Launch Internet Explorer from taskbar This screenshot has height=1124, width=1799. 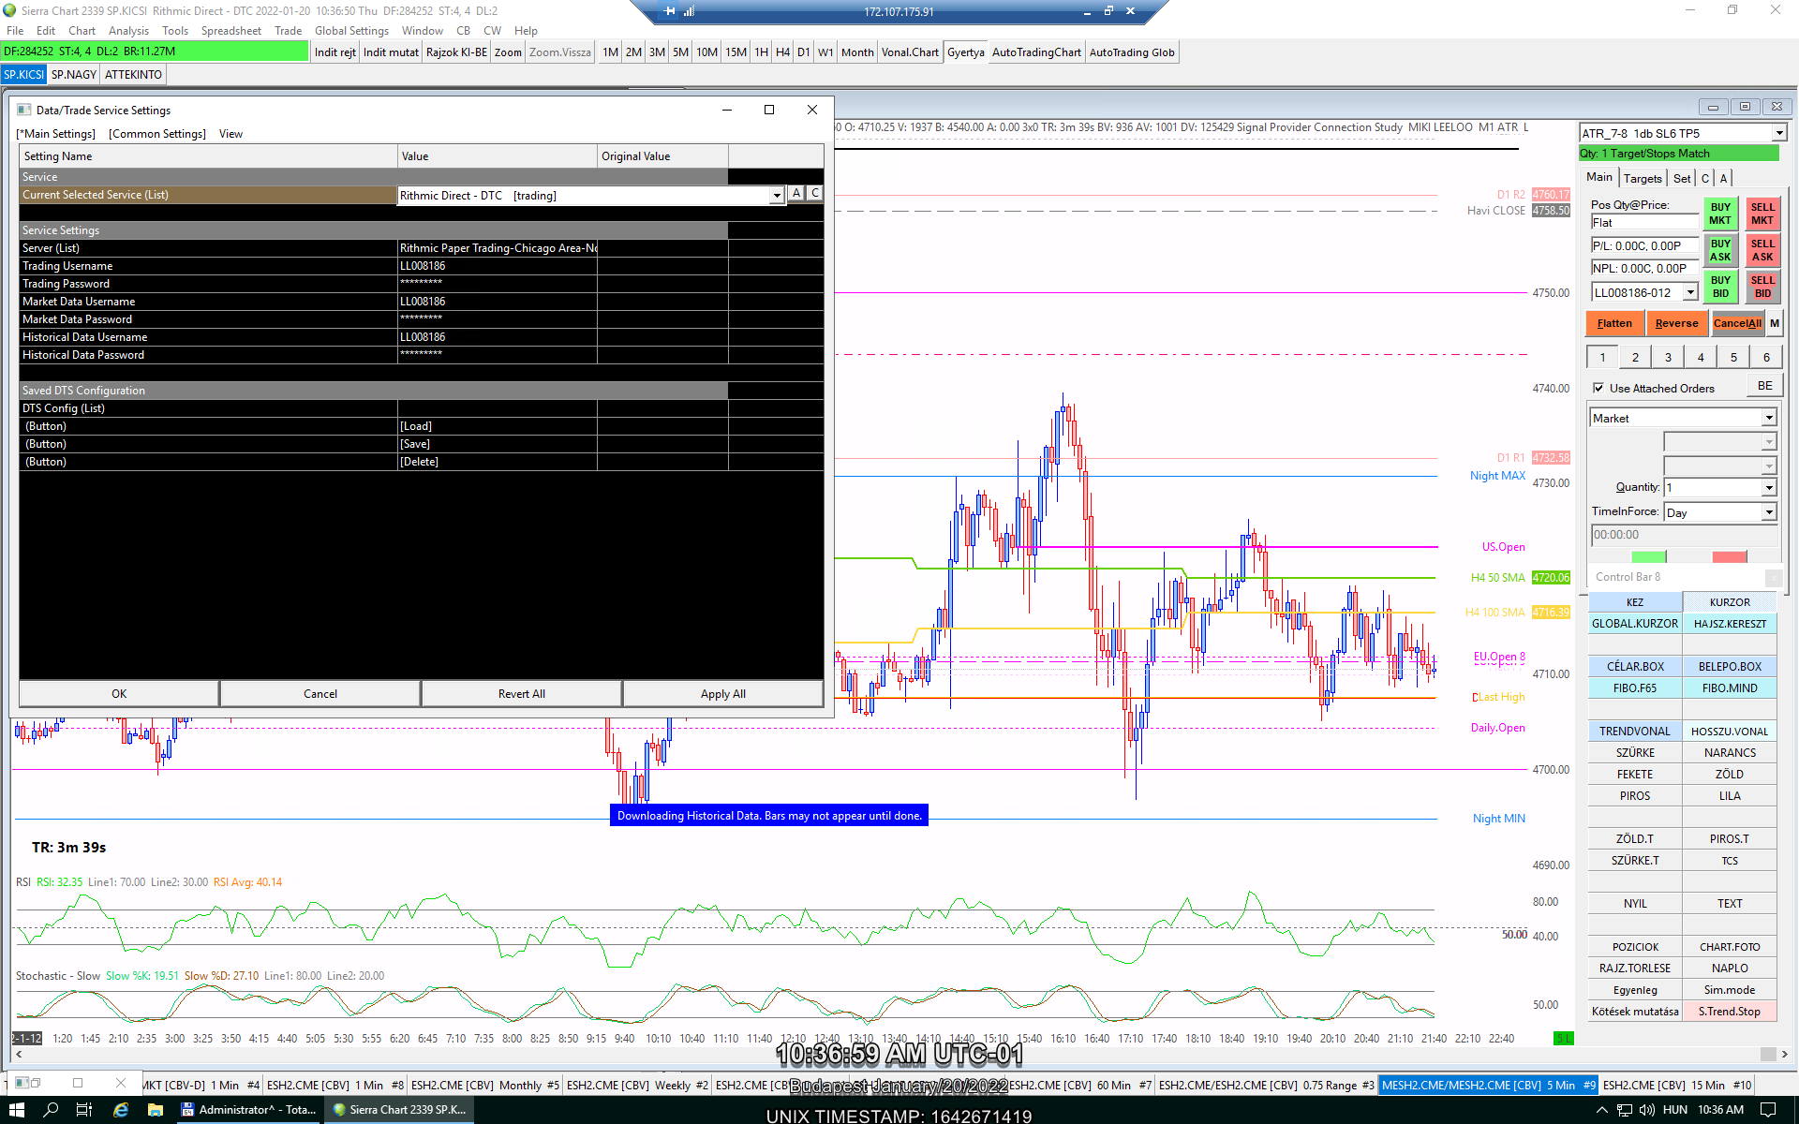[121, 1110]
